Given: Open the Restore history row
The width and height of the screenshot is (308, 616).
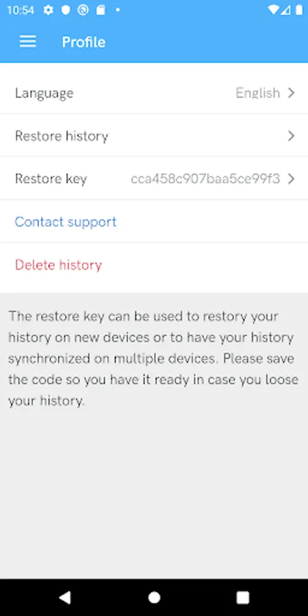Looking at the screenshot, I should click(x=154, y=136).
